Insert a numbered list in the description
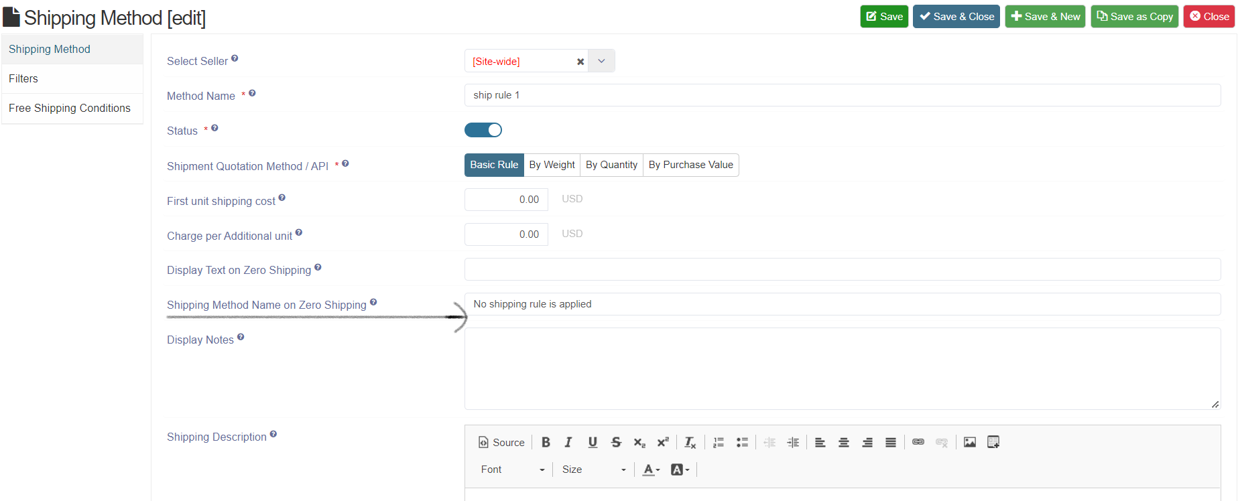The width and height of the screenshot is (1238, 501). pos(719,442)
